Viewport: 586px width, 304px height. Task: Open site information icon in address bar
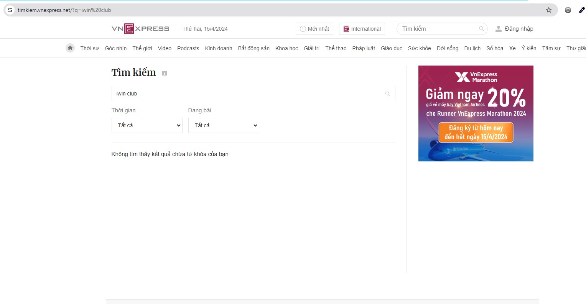tap(10, 10)
